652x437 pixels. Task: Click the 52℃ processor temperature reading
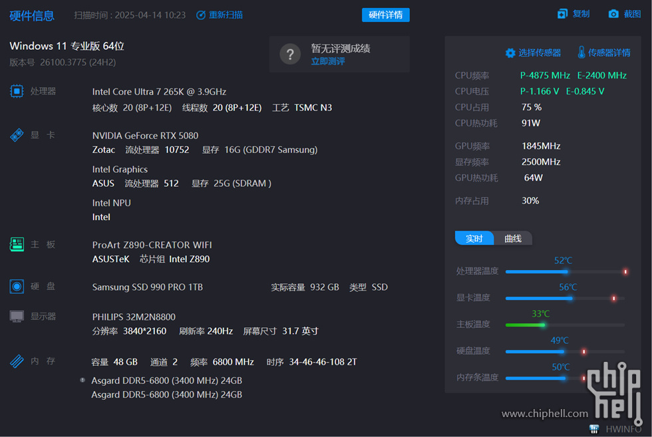(563, 260)
